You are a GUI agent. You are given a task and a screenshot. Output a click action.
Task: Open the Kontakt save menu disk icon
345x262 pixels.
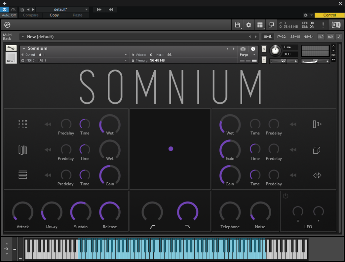pos(237,25)
